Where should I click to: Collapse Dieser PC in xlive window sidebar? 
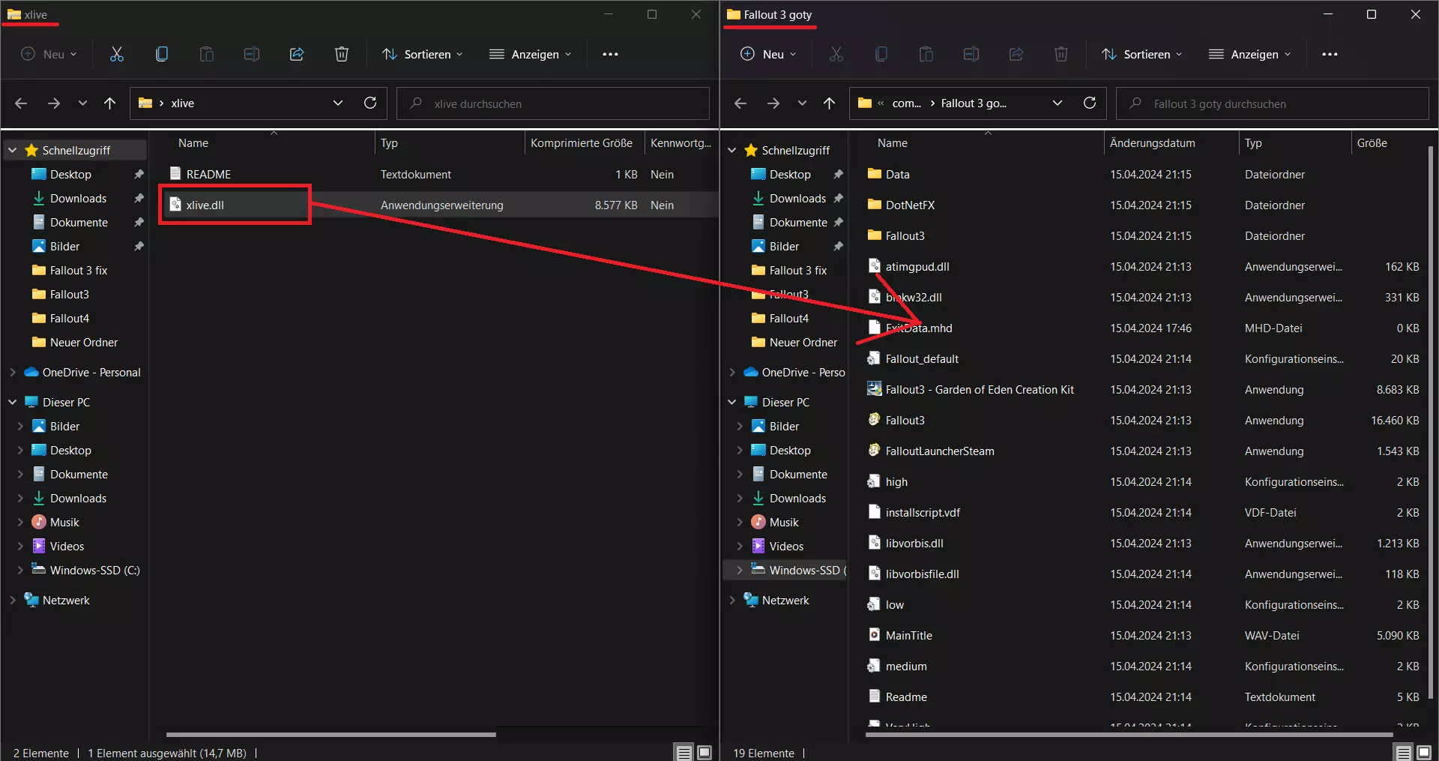13,402
